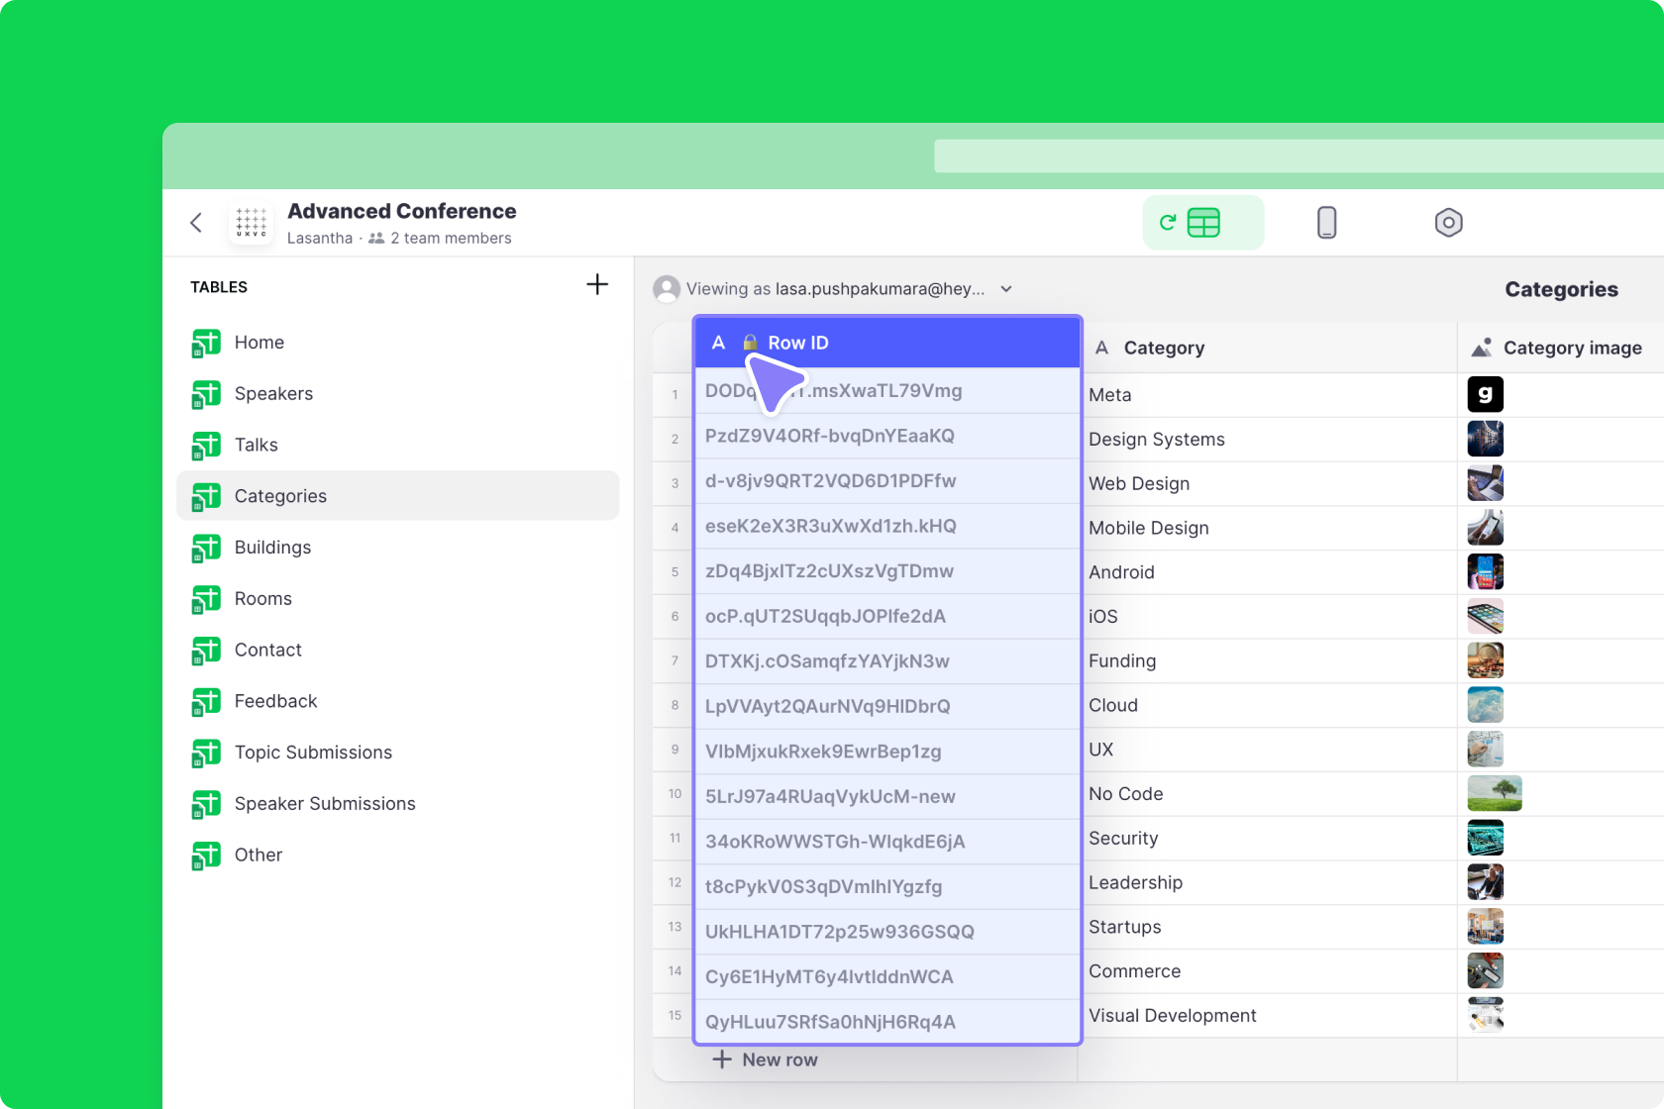Click the back arrow beside Advanced Conference
The height and width of the screenshot is (1109, 1664).
[x=196, y=223]
